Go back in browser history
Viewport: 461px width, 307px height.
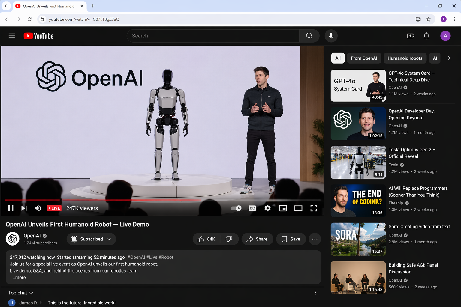[7, 19]
